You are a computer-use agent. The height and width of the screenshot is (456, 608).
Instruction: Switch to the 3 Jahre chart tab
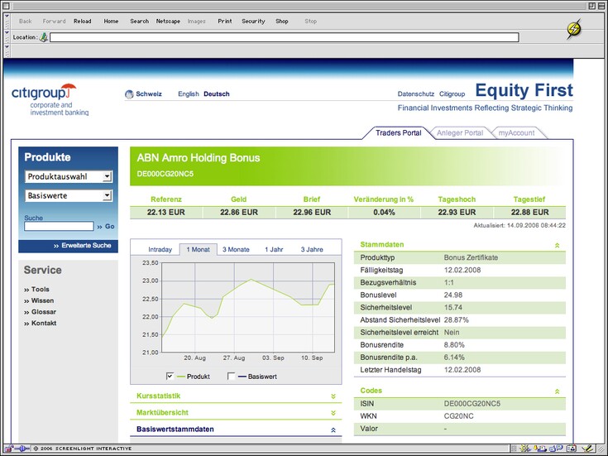312,250
